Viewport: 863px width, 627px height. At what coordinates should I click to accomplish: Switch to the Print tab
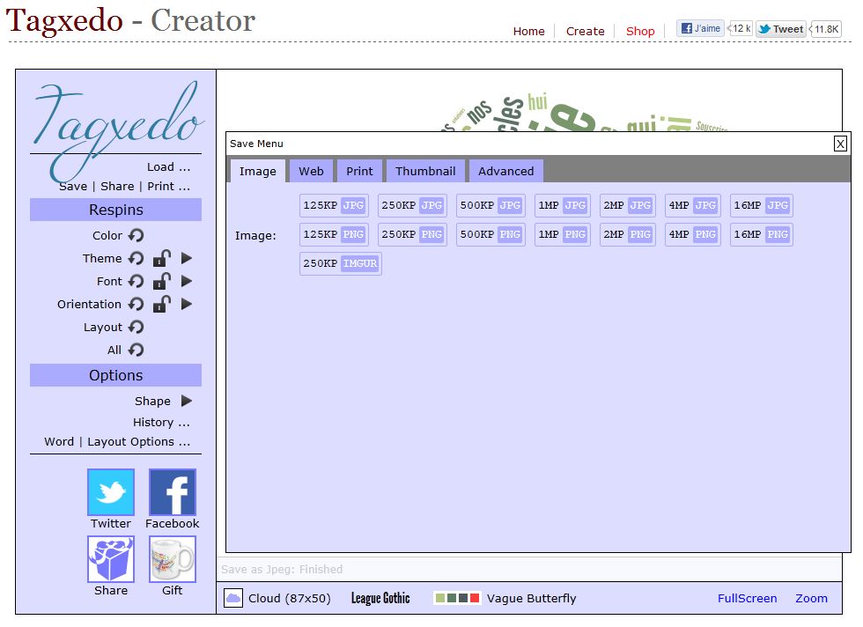click(359, 171)
